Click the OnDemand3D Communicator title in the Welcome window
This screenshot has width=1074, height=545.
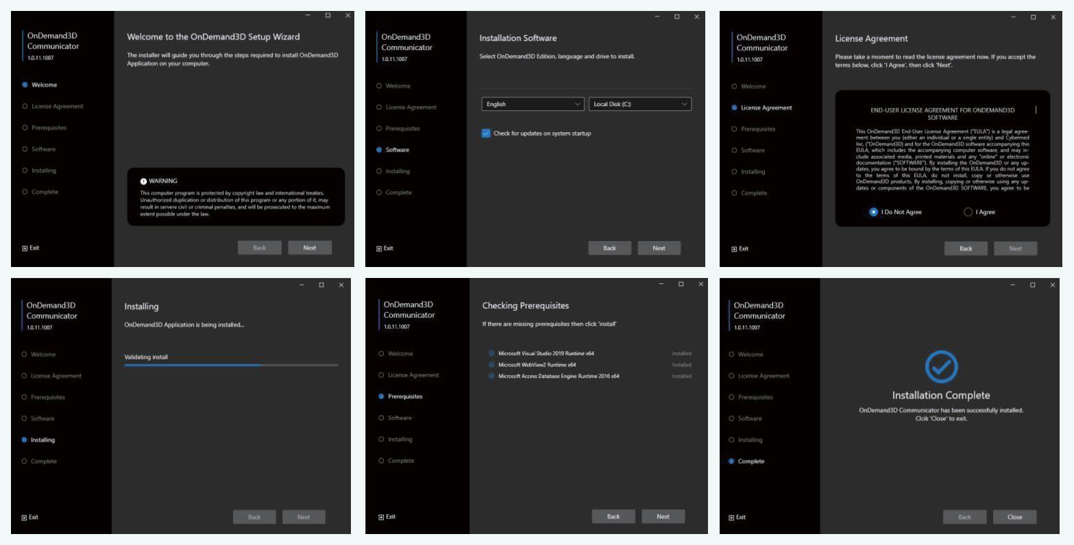(x=53, y=41)
